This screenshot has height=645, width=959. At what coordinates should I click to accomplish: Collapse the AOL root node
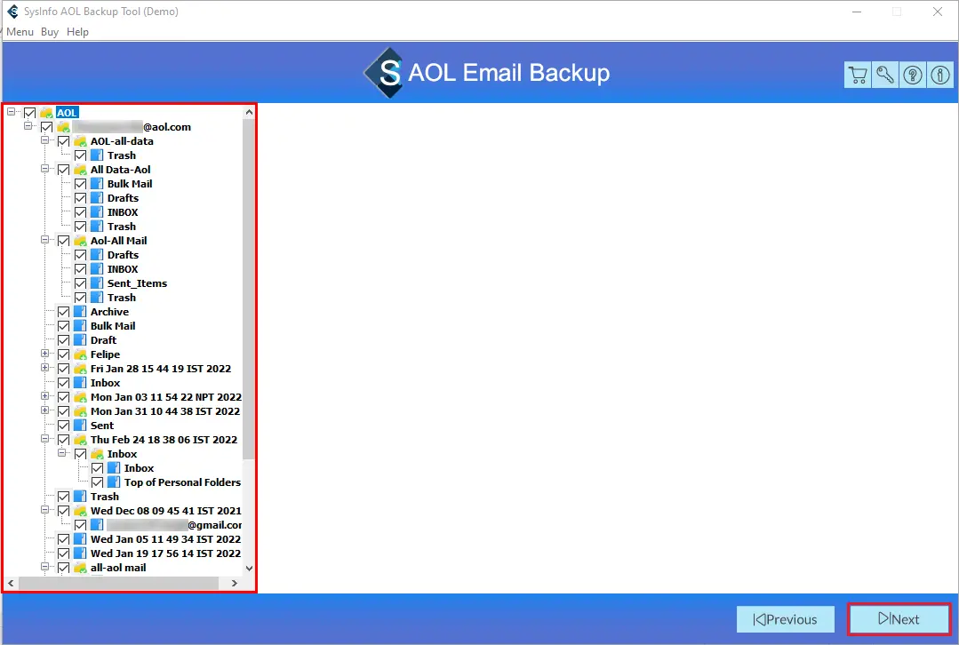pyautogui.click(x=11, y=112)
